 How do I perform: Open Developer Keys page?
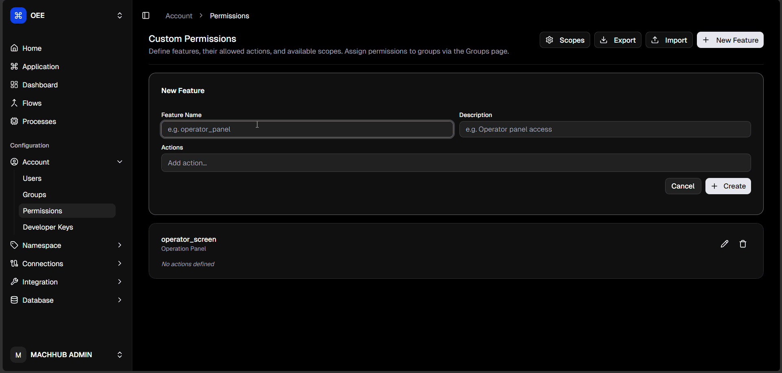click(x=48, y=227)
